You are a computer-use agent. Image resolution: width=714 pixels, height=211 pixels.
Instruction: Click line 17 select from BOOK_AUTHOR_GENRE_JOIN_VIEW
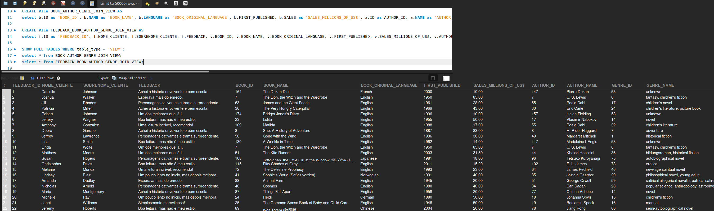point(72,55)
